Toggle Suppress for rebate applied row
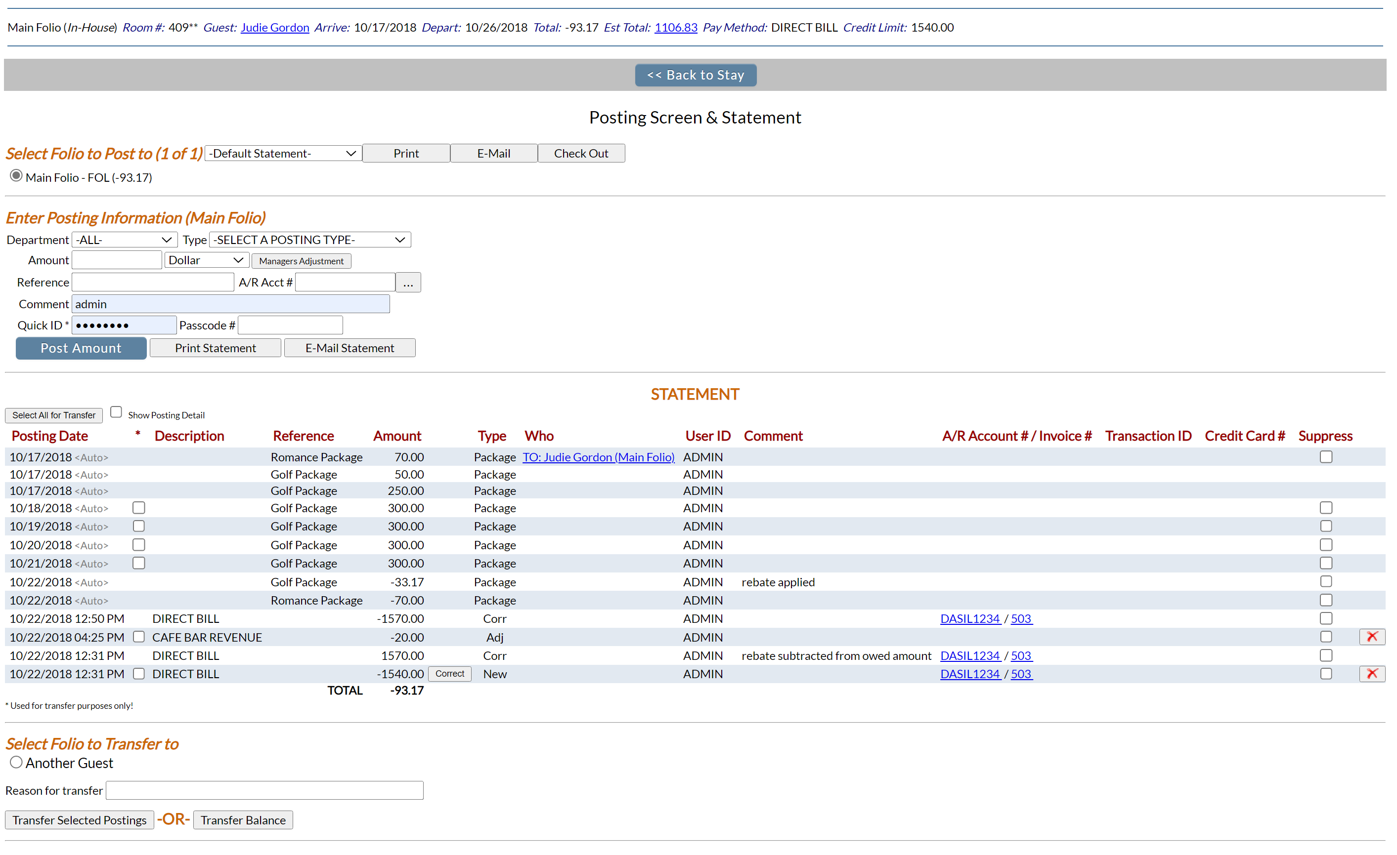The width and height of the screenshot is (1397, 855). click(1325, 582)
